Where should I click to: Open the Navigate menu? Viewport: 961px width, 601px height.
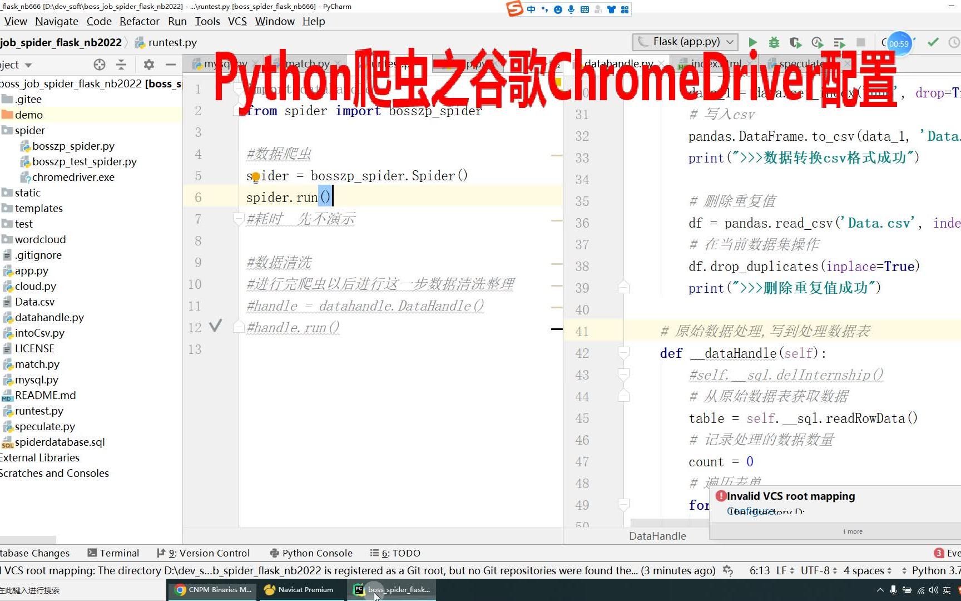click(x=57, y=21)
